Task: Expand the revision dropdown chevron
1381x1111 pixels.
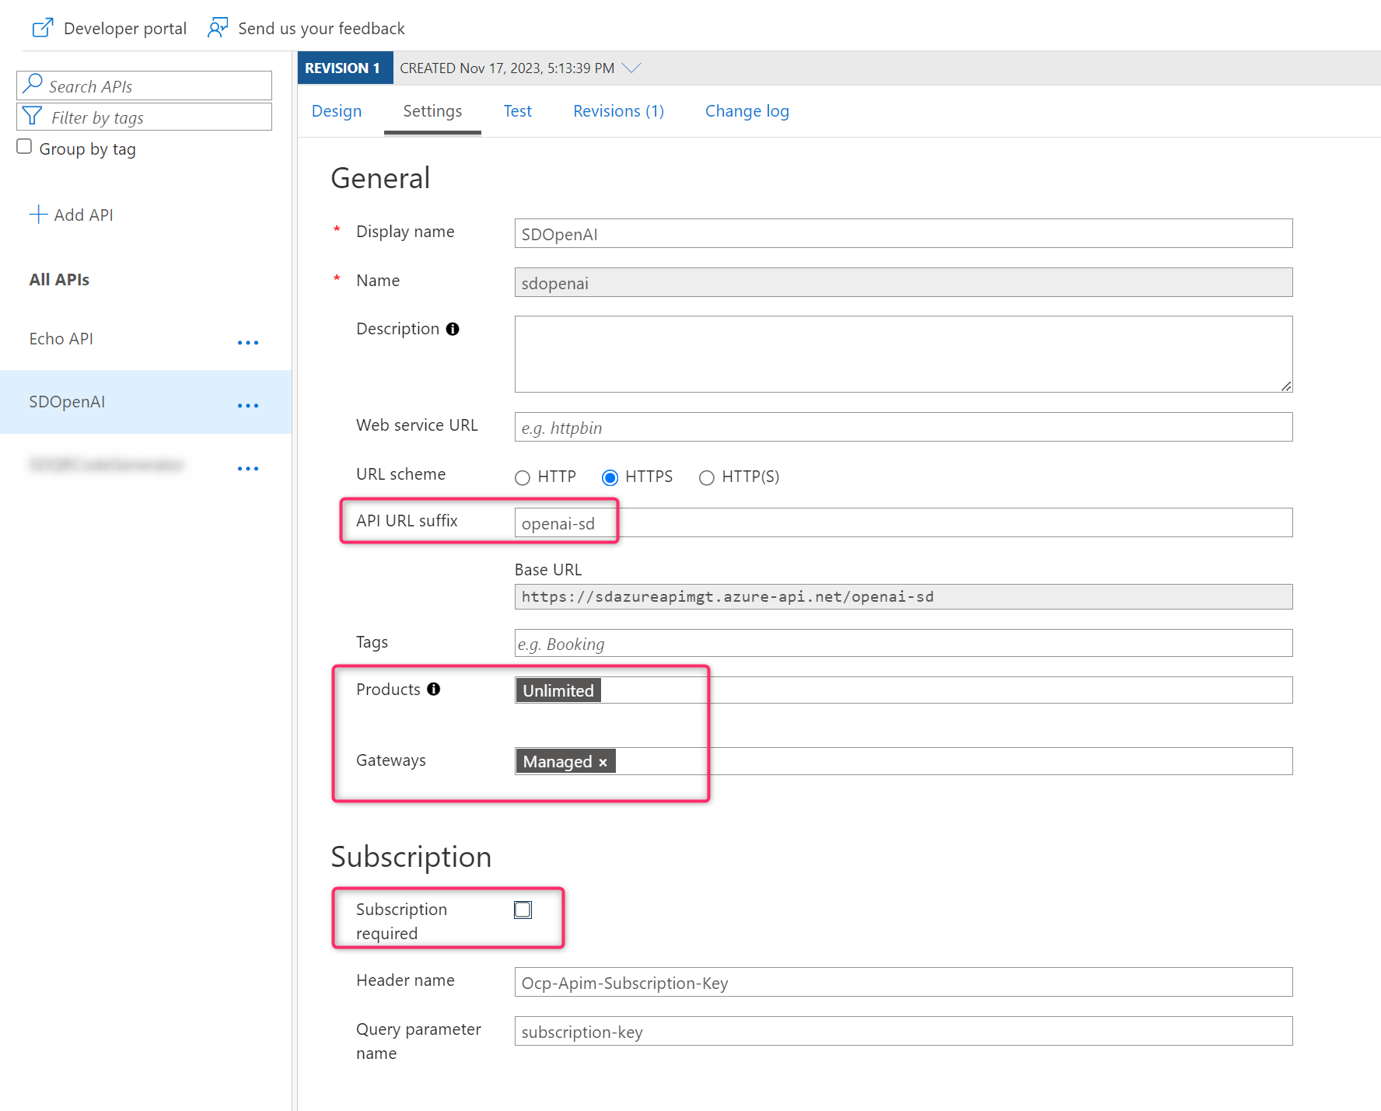Action: point(631,68)
